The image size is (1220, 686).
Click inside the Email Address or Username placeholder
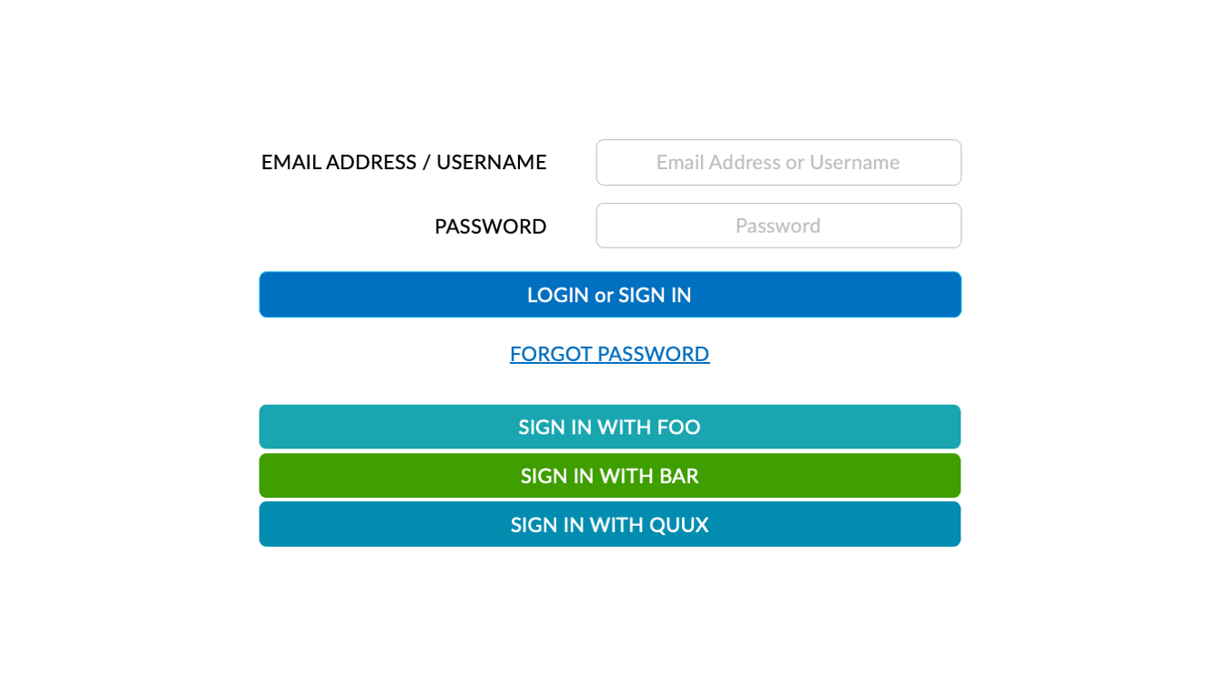(778, 162)
